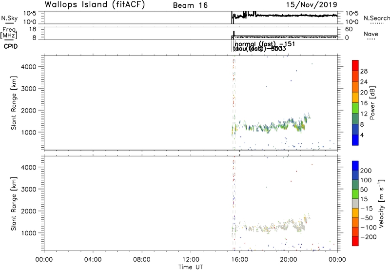
Task: Click the red top segment of the Power colorbar
Action: point(355,65)
